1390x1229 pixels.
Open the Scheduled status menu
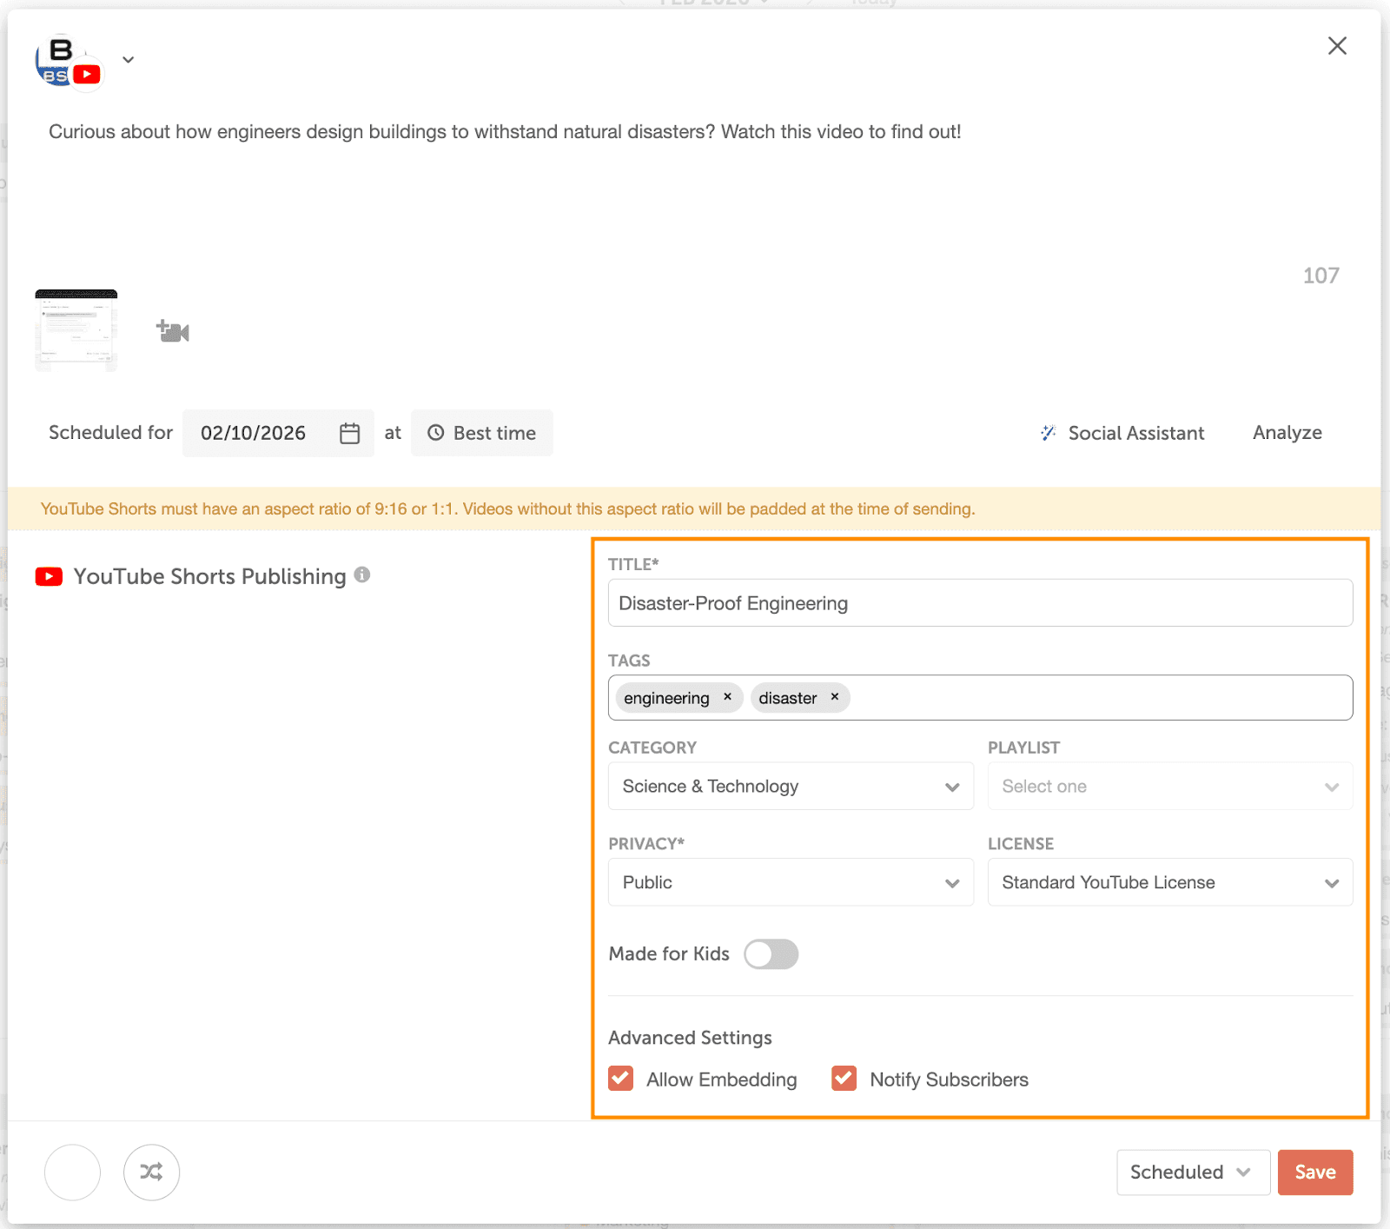1192,1172
